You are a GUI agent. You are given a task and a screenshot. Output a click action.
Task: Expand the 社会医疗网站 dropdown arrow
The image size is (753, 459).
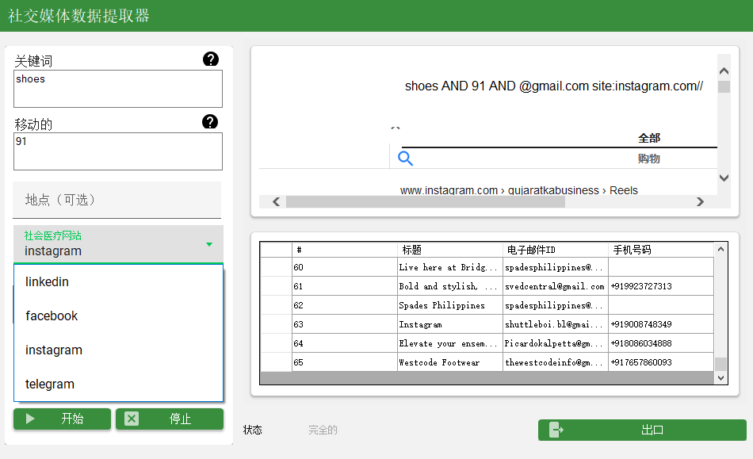coord(209,244)
